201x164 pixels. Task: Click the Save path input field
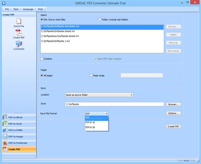tap(114, 104)
